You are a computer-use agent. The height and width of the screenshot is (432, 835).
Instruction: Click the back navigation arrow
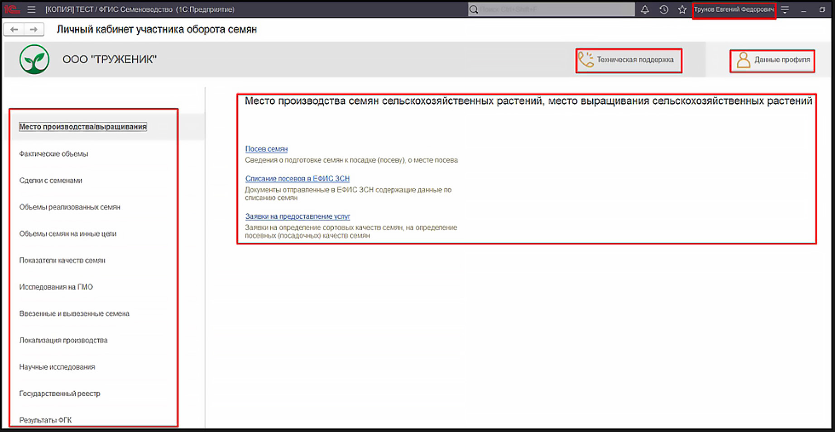[x=14, y=29]
